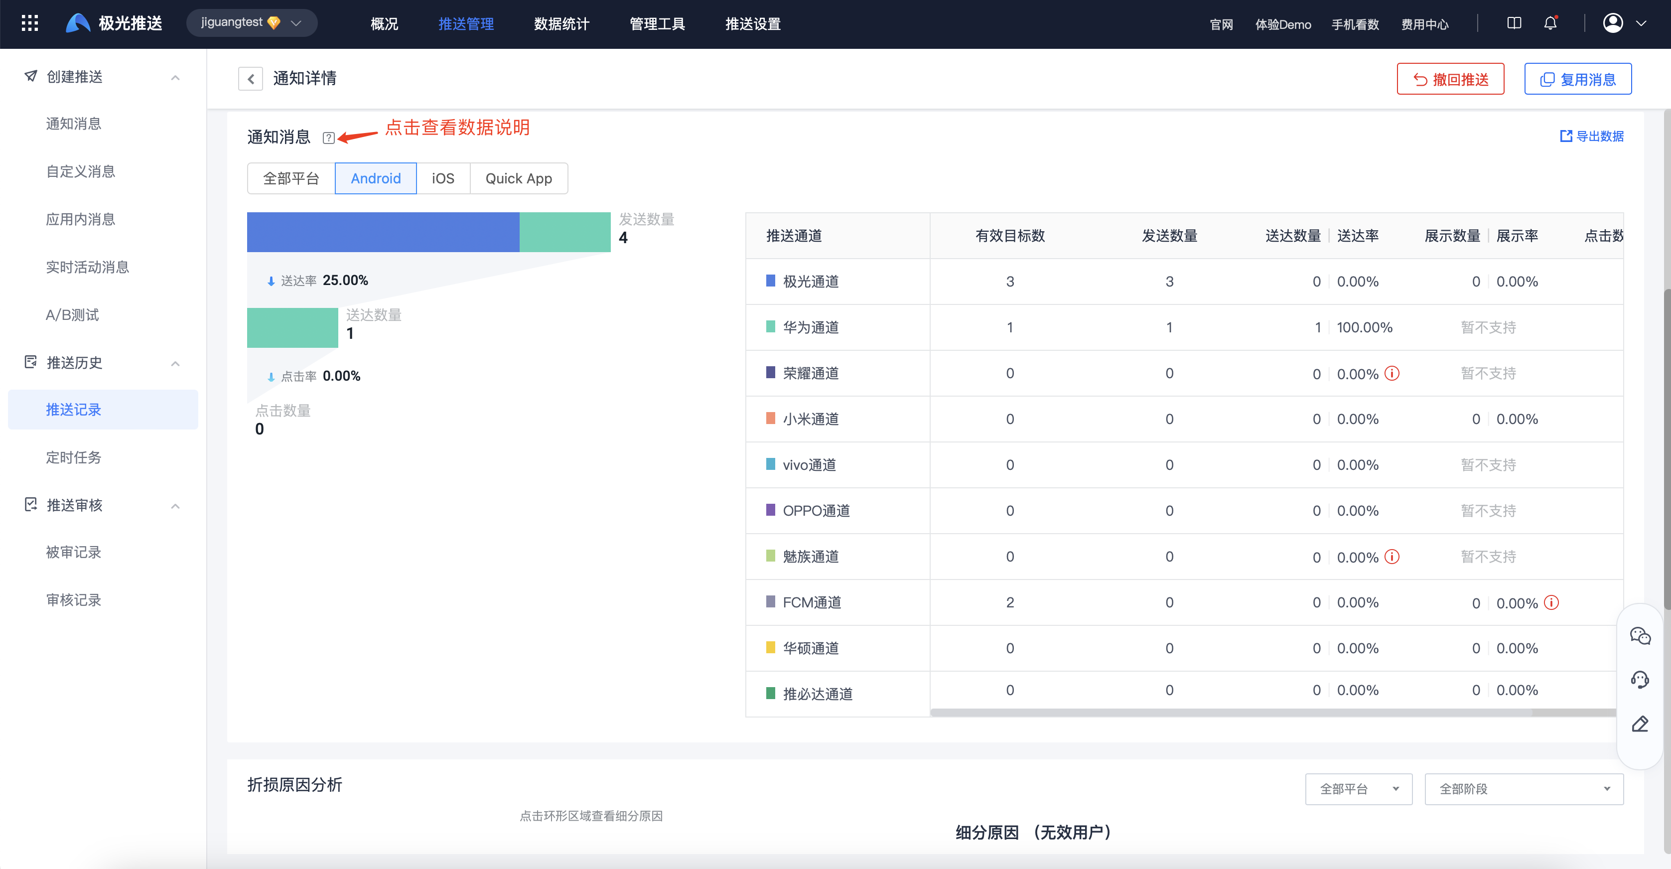The width and height of the screenshot is (1671, 869).
Task: Click the blue 极光通道 color swatch
Action: pos(771,281)
